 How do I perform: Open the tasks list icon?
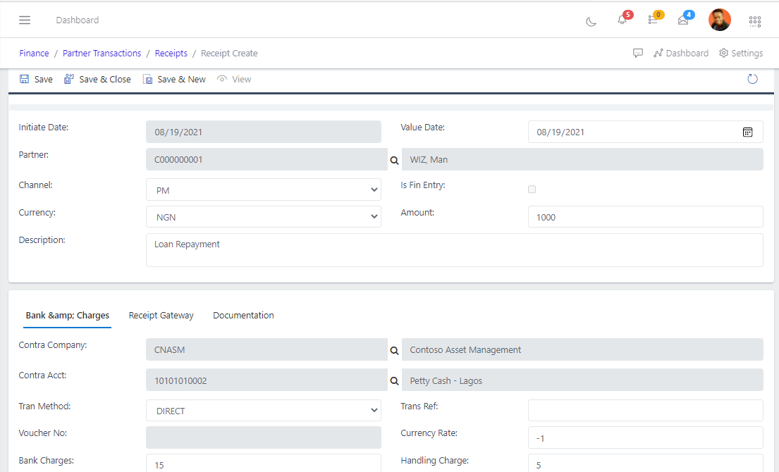tap(653, 20)
